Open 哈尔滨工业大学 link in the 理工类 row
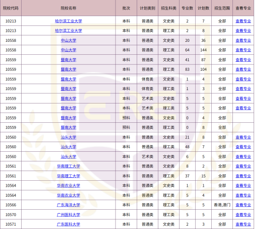The width and height of the screenshot is (255, 229). (x=69, y=31)
